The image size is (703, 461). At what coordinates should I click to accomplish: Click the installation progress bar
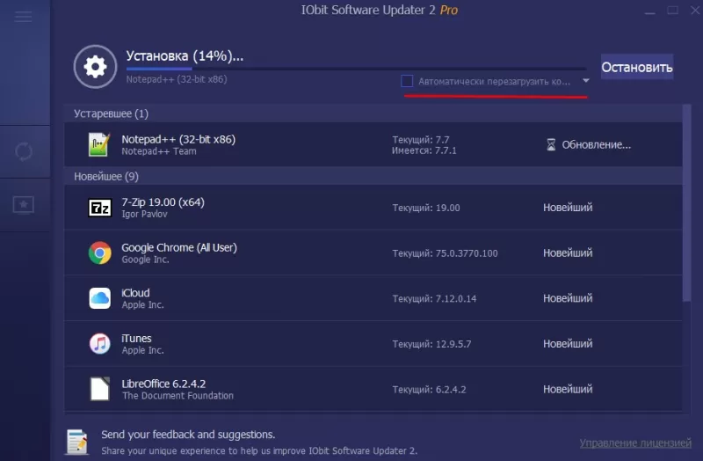click(356, 69)
